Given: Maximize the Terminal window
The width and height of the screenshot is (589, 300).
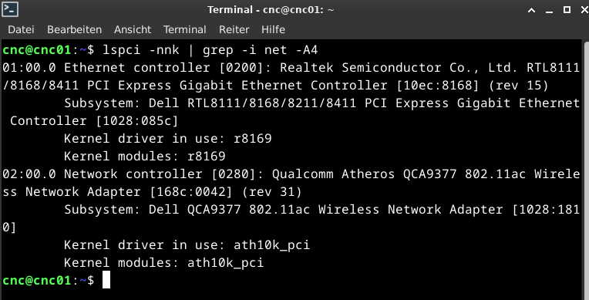Looking at the screenshot, I should point(567,10).
